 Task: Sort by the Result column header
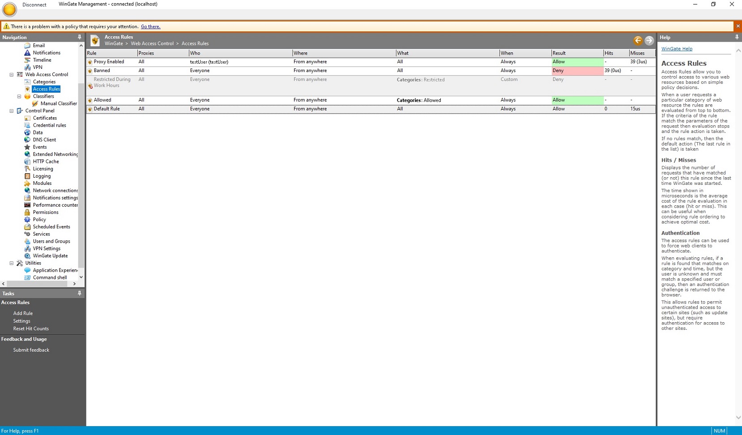(577, 53)
